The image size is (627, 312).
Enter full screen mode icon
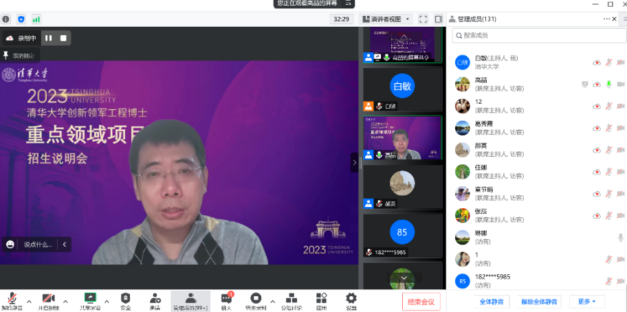(423, 19)
